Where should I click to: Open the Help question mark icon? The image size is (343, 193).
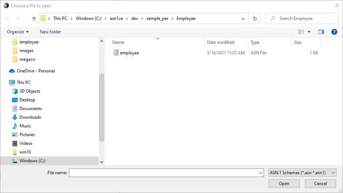pos(334,32)
